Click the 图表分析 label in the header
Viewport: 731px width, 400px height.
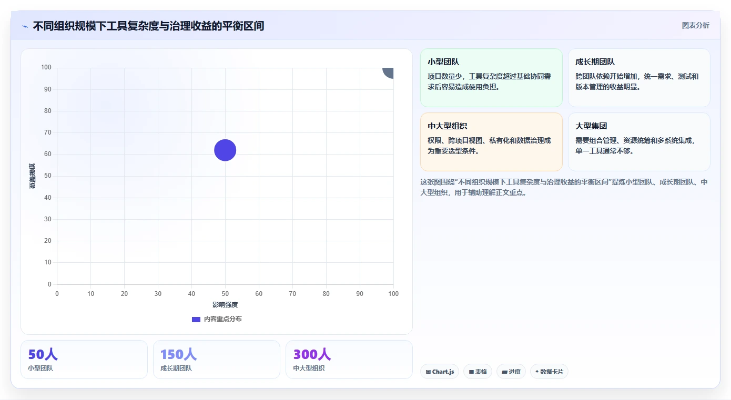tap(696, 25)
